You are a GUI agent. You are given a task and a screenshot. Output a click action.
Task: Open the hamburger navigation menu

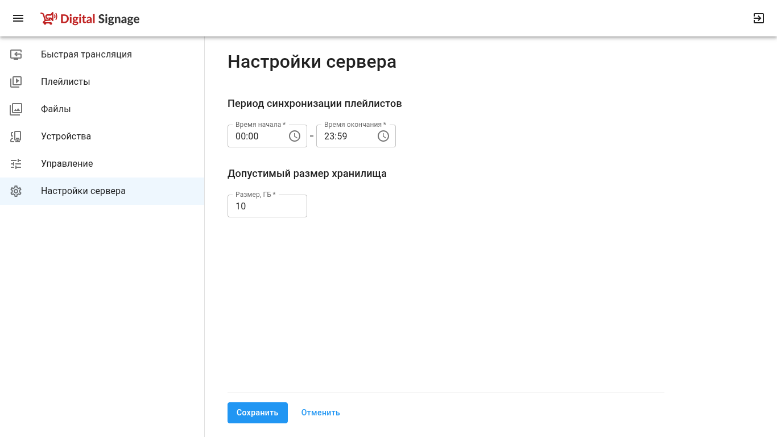18,19
